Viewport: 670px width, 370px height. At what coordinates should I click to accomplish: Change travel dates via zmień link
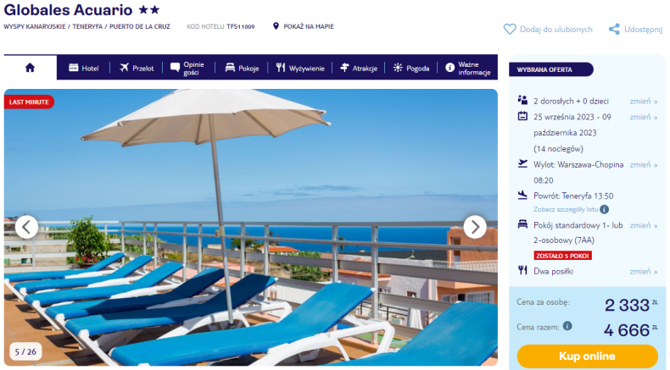(x=643, y=117)
